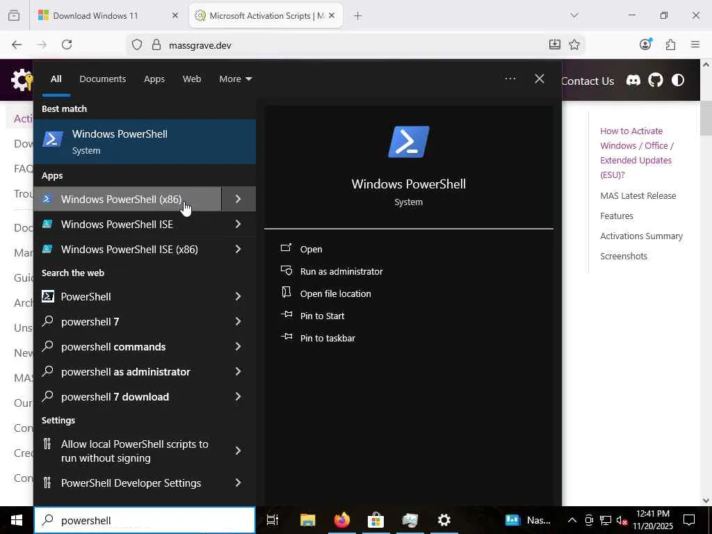Open How to Activate Windows link
This screenshot has width=712, height=534.
(637, 152)
